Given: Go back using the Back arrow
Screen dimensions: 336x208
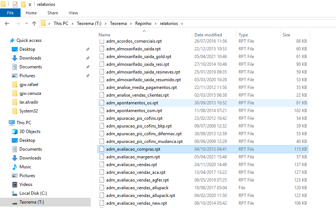Looking at the screenshot, I should click(x=7, y=24).
